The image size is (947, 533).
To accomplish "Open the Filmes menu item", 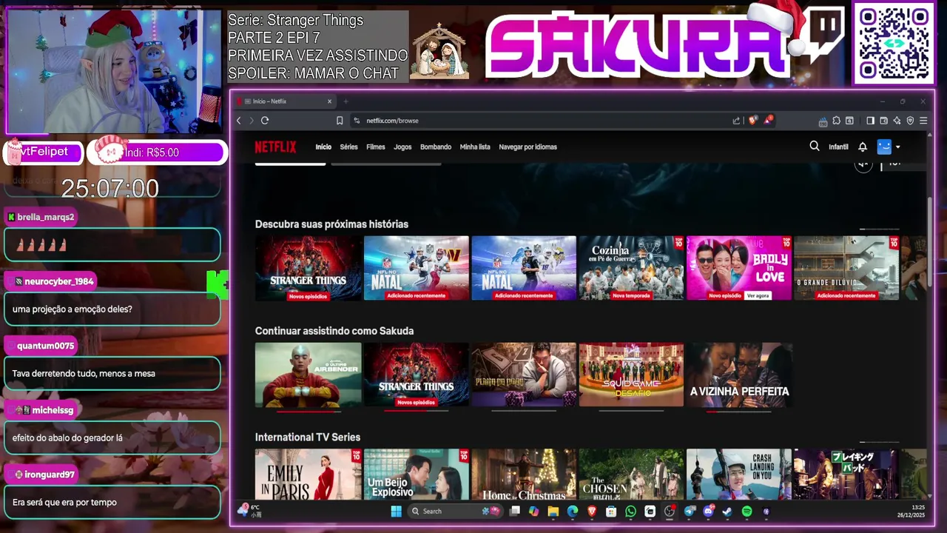I will (x=376, y=147).
